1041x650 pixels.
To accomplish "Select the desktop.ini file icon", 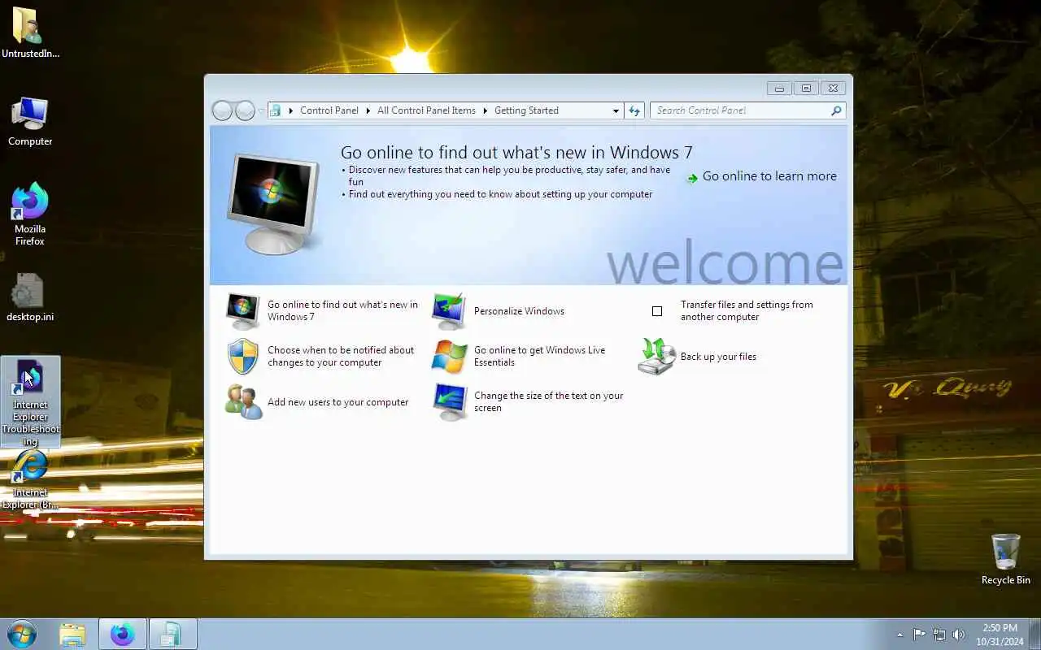I will (x=30, y=297).
